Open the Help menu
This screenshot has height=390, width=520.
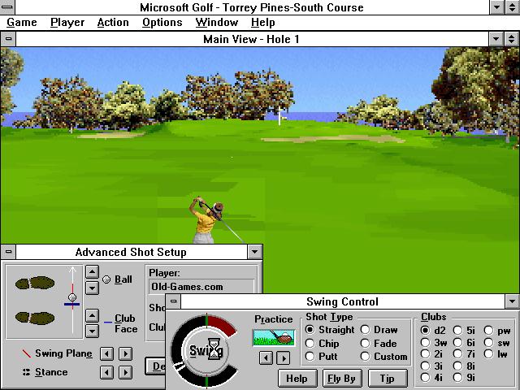coord(262,23)
